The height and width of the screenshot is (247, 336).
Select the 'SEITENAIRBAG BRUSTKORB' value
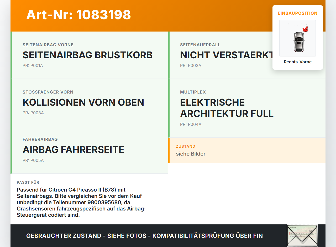point(88,55)
